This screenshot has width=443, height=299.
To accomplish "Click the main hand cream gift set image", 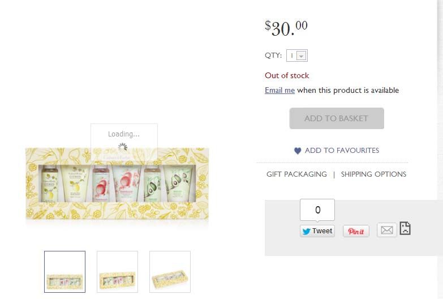I will pos(117,184).
